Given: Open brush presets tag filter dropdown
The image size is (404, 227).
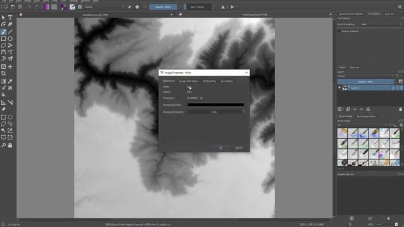Looking at the screenshot, I should point(362,125).
